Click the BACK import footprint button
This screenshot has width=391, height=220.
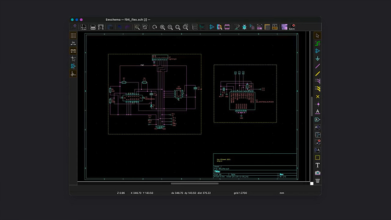pos(292,27)
